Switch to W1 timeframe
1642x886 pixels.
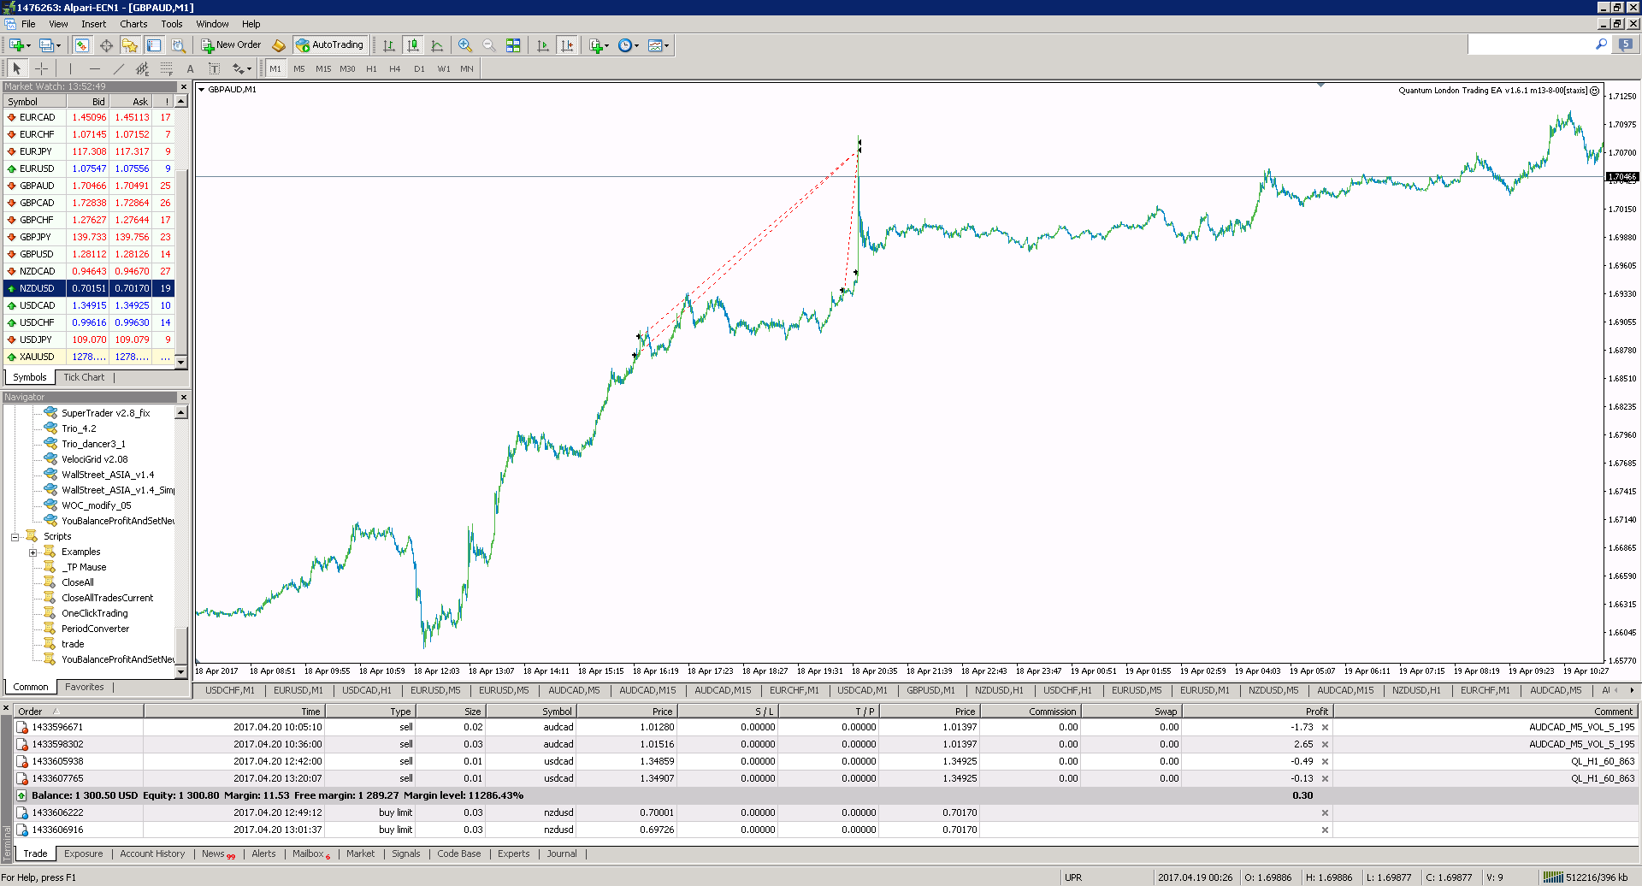click(443, 68)
